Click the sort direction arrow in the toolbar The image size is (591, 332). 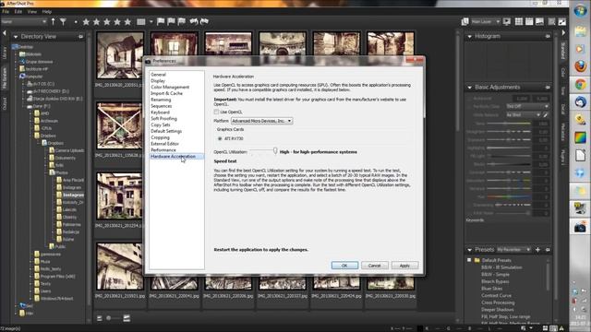coord(54,21)
